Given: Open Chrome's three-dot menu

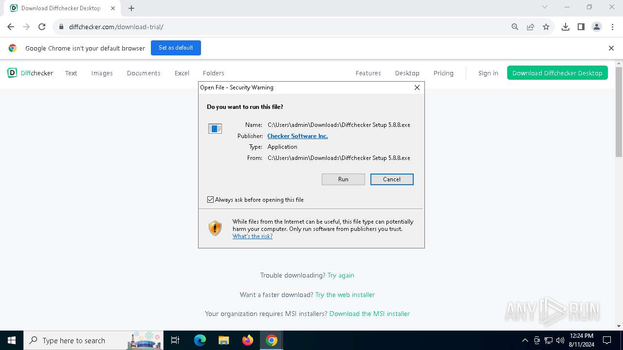Looking at the screenshot, I should pyautogui.click(x=612, y=27).
